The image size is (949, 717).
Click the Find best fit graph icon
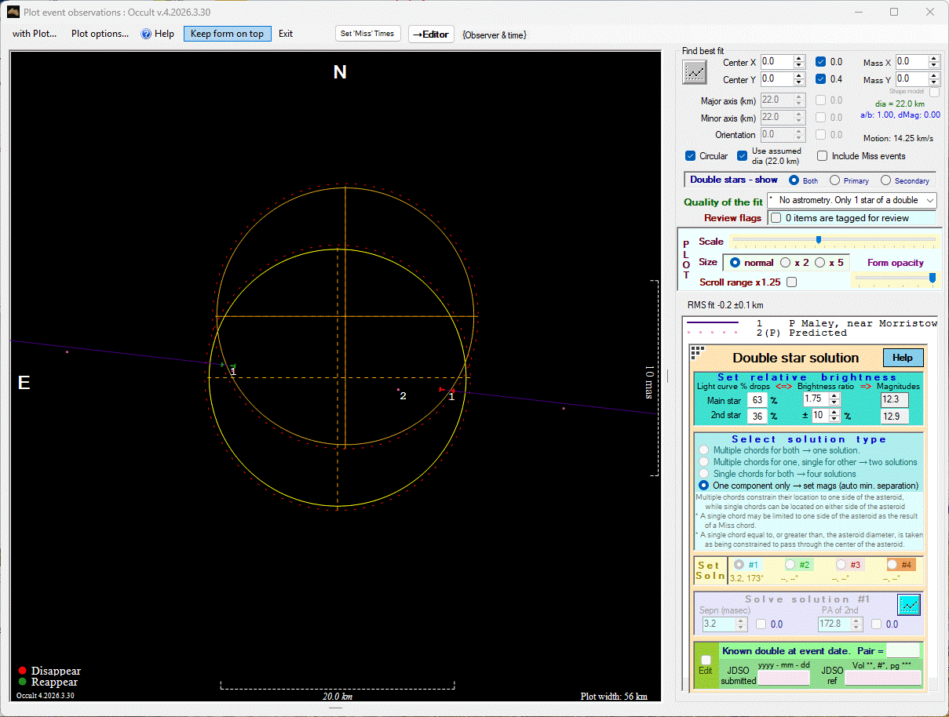[x=695, y=72]
